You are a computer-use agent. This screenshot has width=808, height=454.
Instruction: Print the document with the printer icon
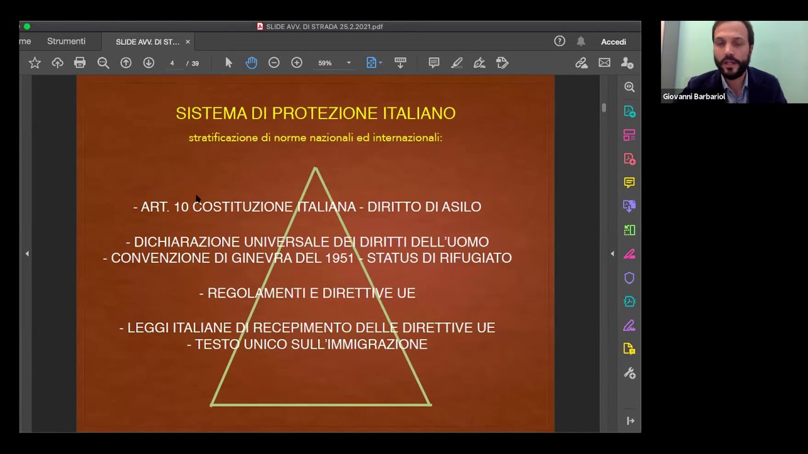click(80, 63)
